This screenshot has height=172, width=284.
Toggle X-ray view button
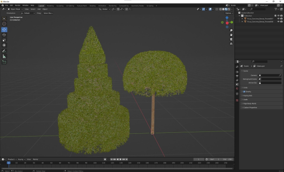[217, 9]
